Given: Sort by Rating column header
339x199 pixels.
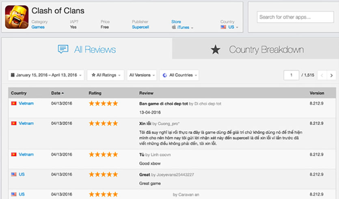Looking at the screenshot, I should point(95,93).
